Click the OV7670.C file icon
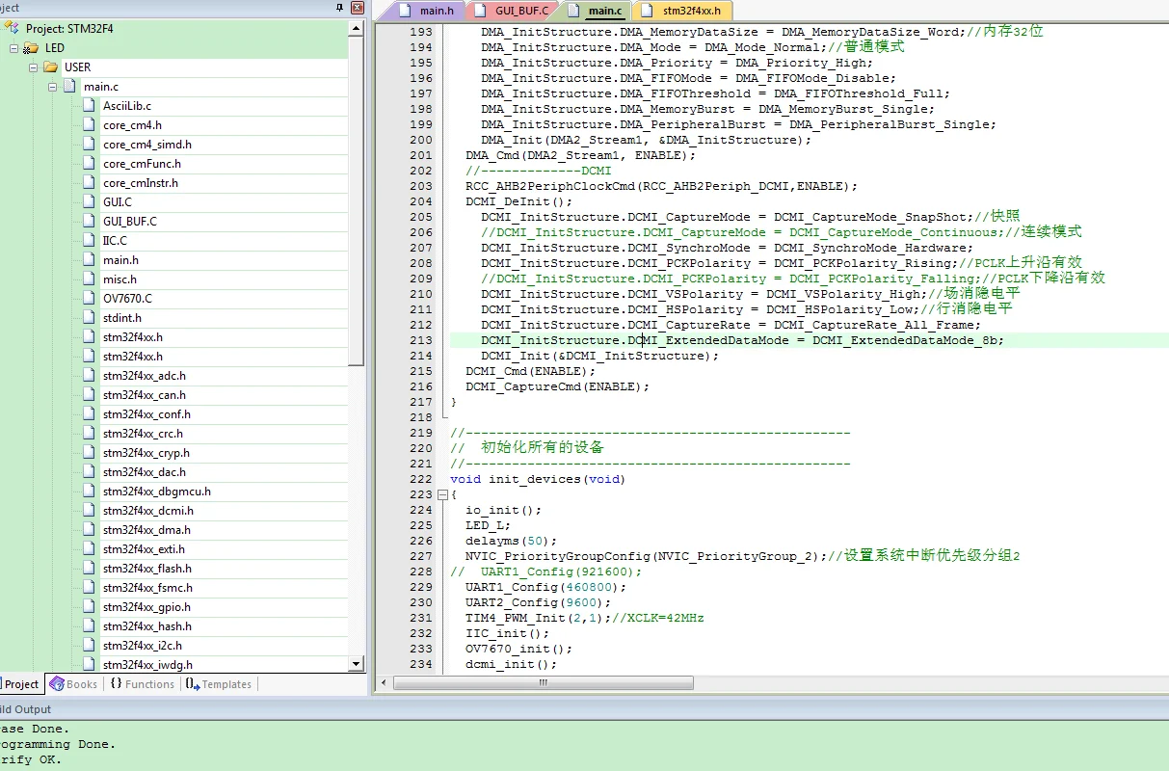The width and height of the screenshot is (1169, 771). click(x=89, y=299)
